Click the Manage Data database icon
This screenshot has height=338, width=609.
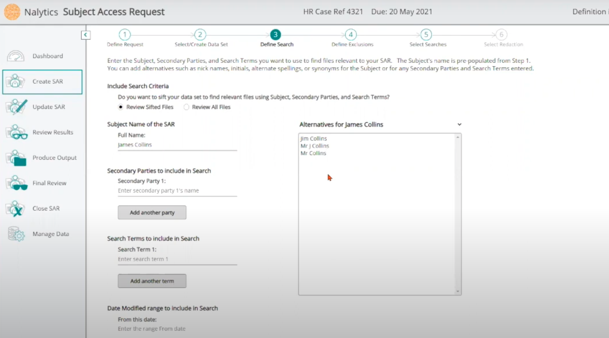[x=16, y=234]
